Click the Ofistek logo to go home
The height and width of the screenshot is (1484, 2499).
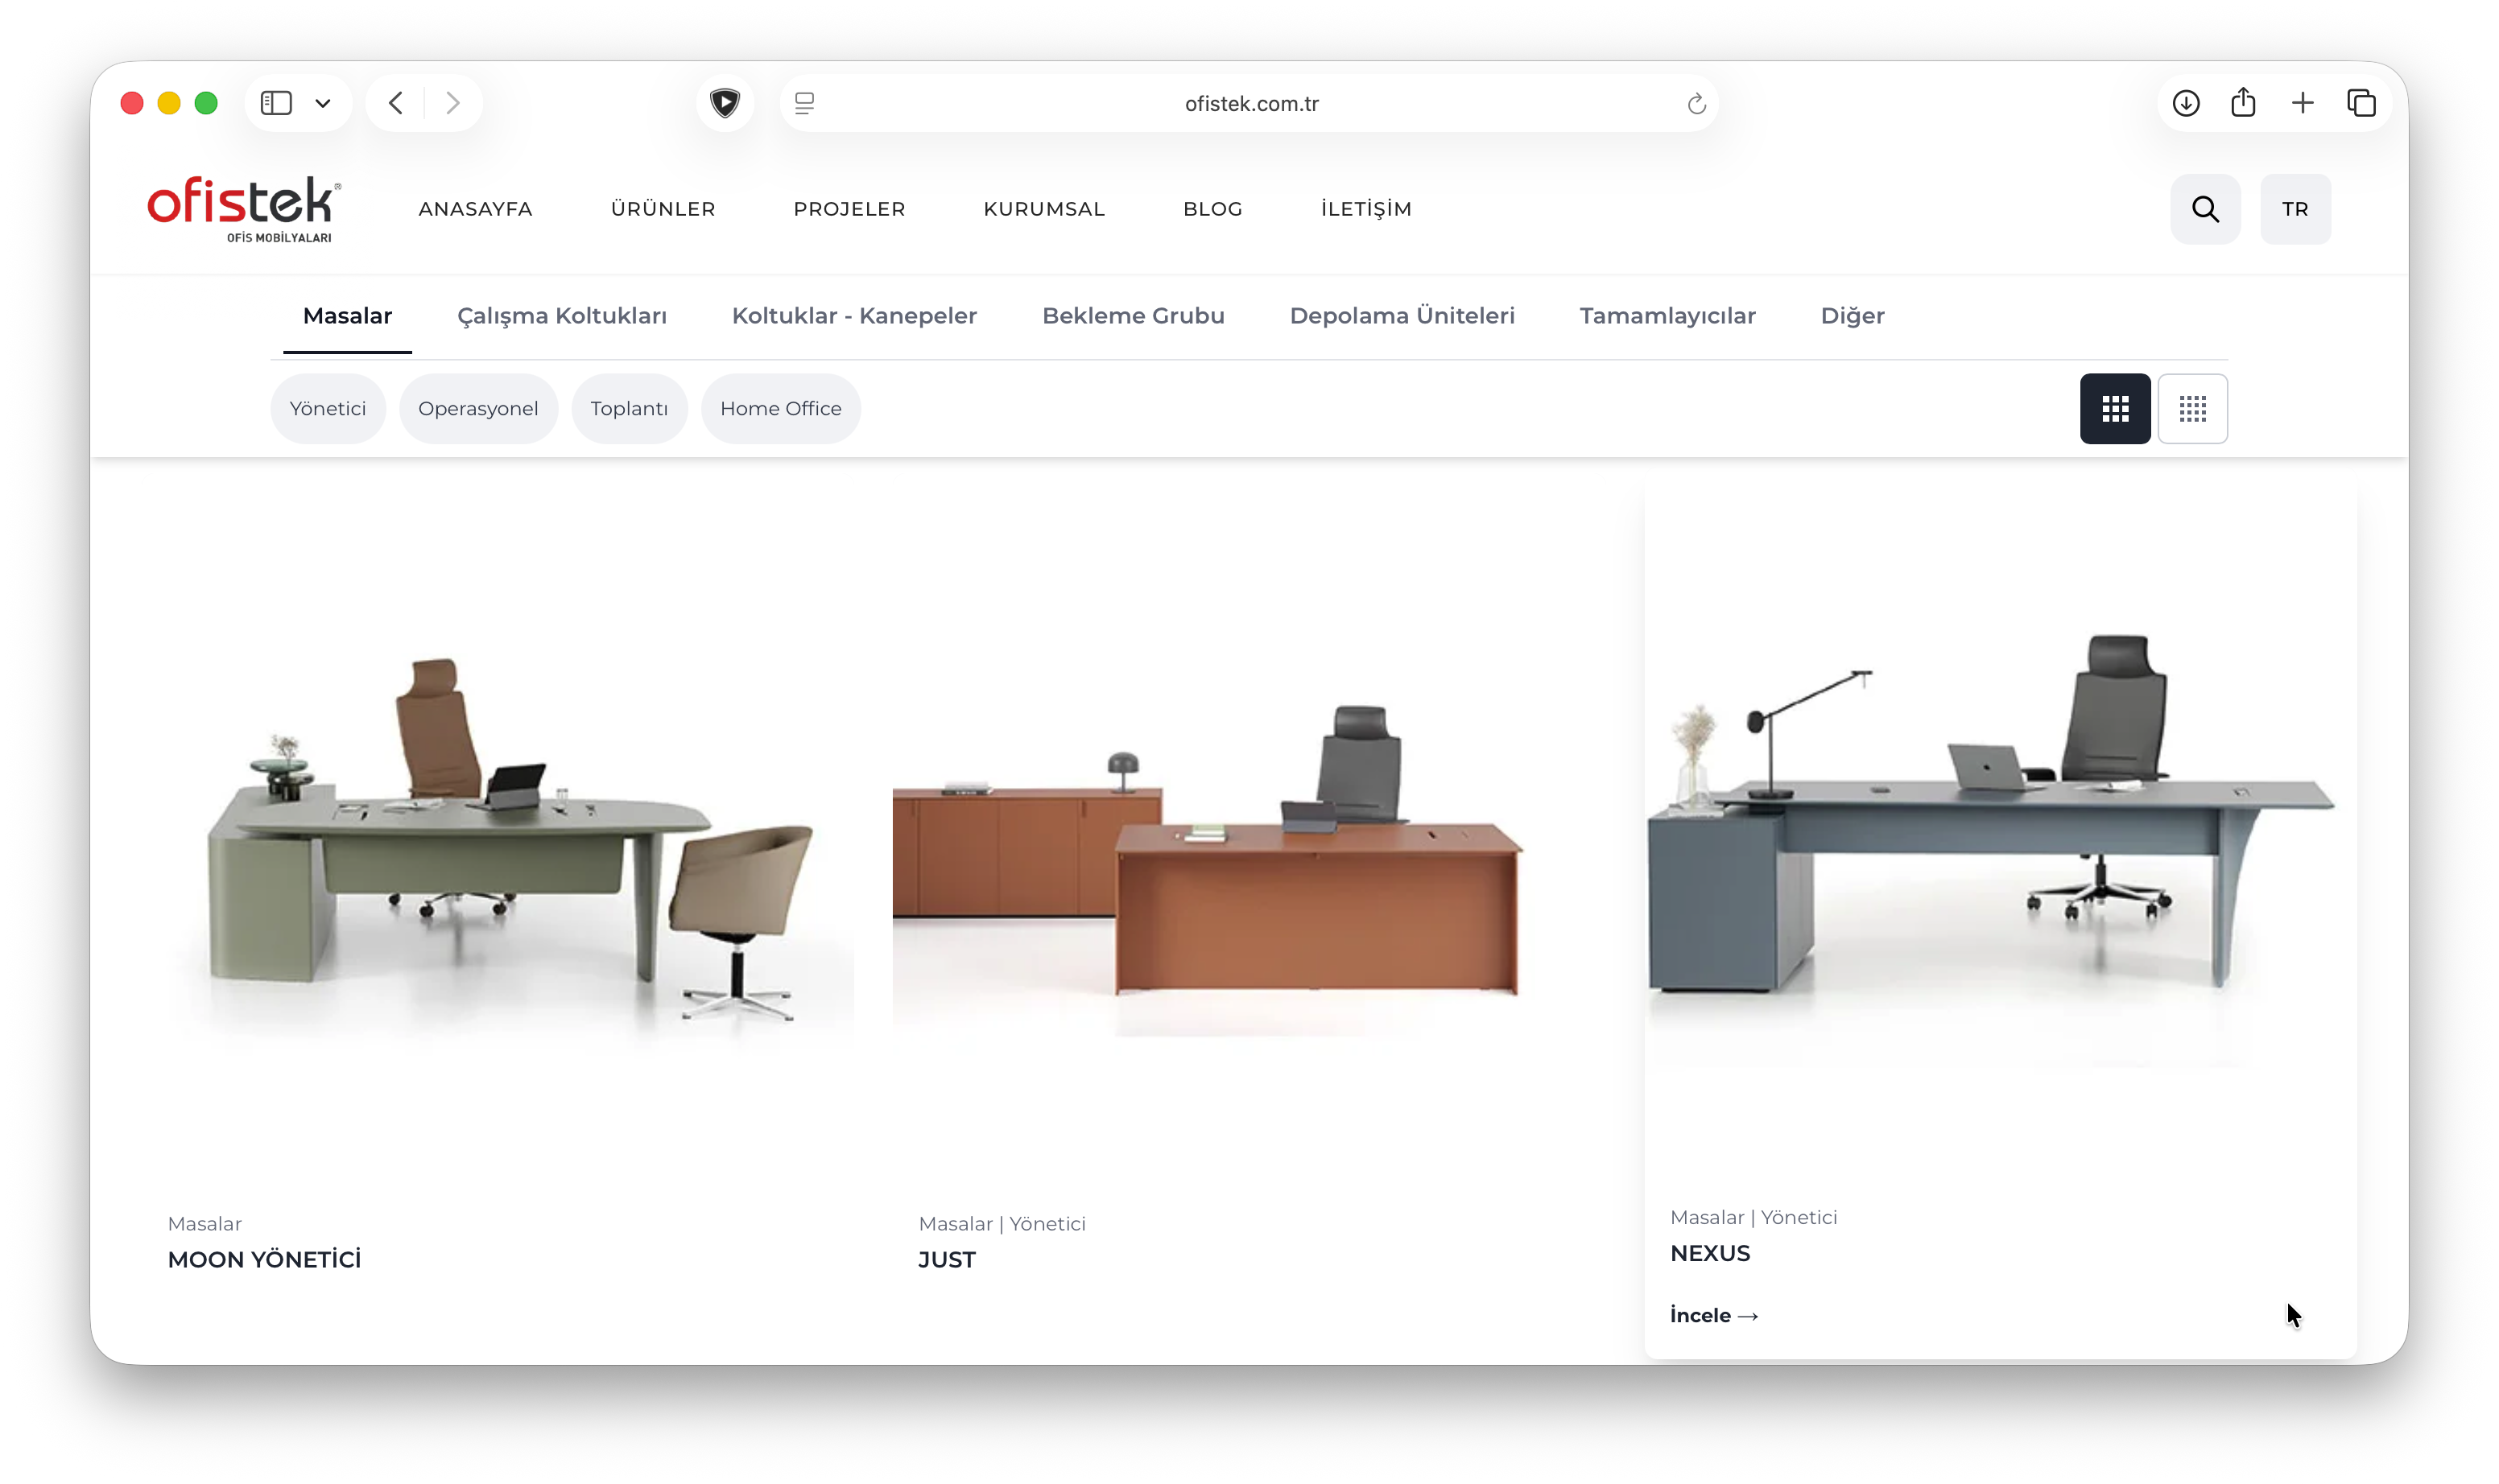coord(243,208)
